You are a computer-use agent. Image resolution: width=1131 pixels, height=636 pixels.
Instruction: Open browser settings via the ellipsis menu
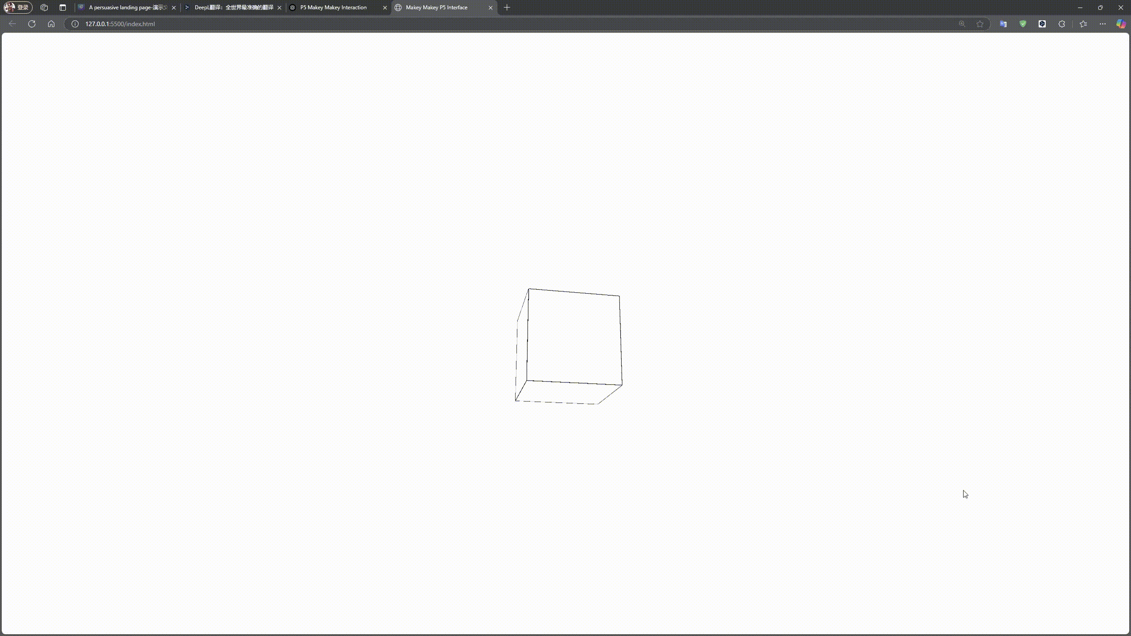1102,24
